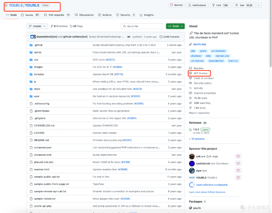Switch to the Code tab

[11, 15]
